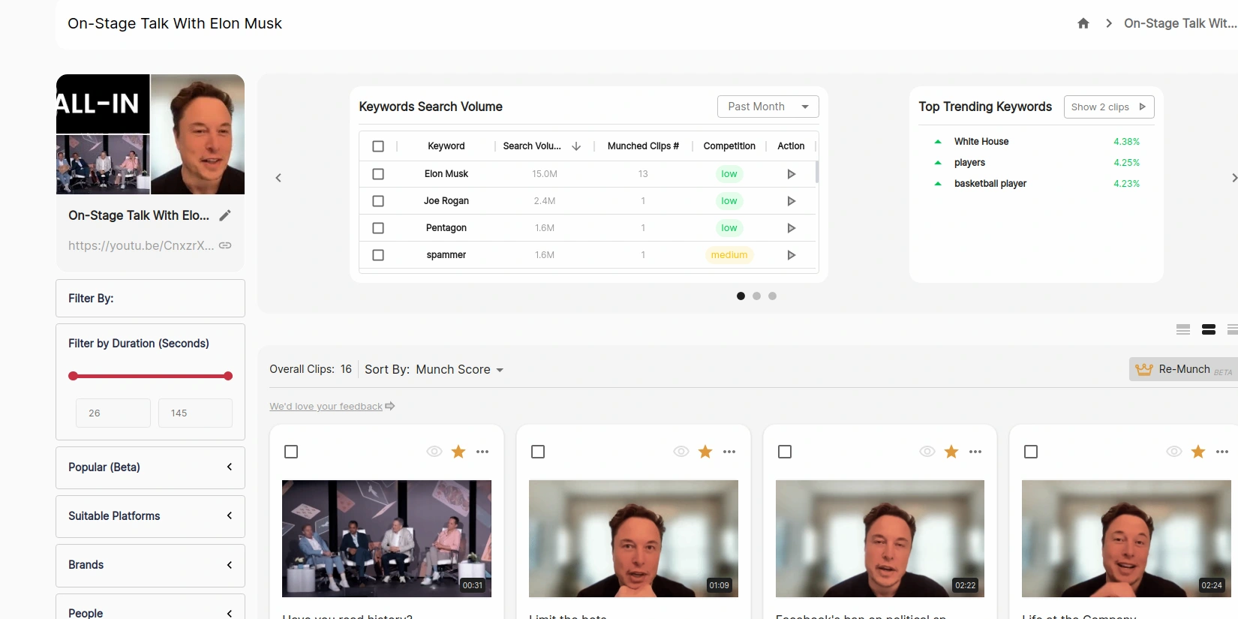Tick the select-all keywords header checkbox

click(378, 146)
